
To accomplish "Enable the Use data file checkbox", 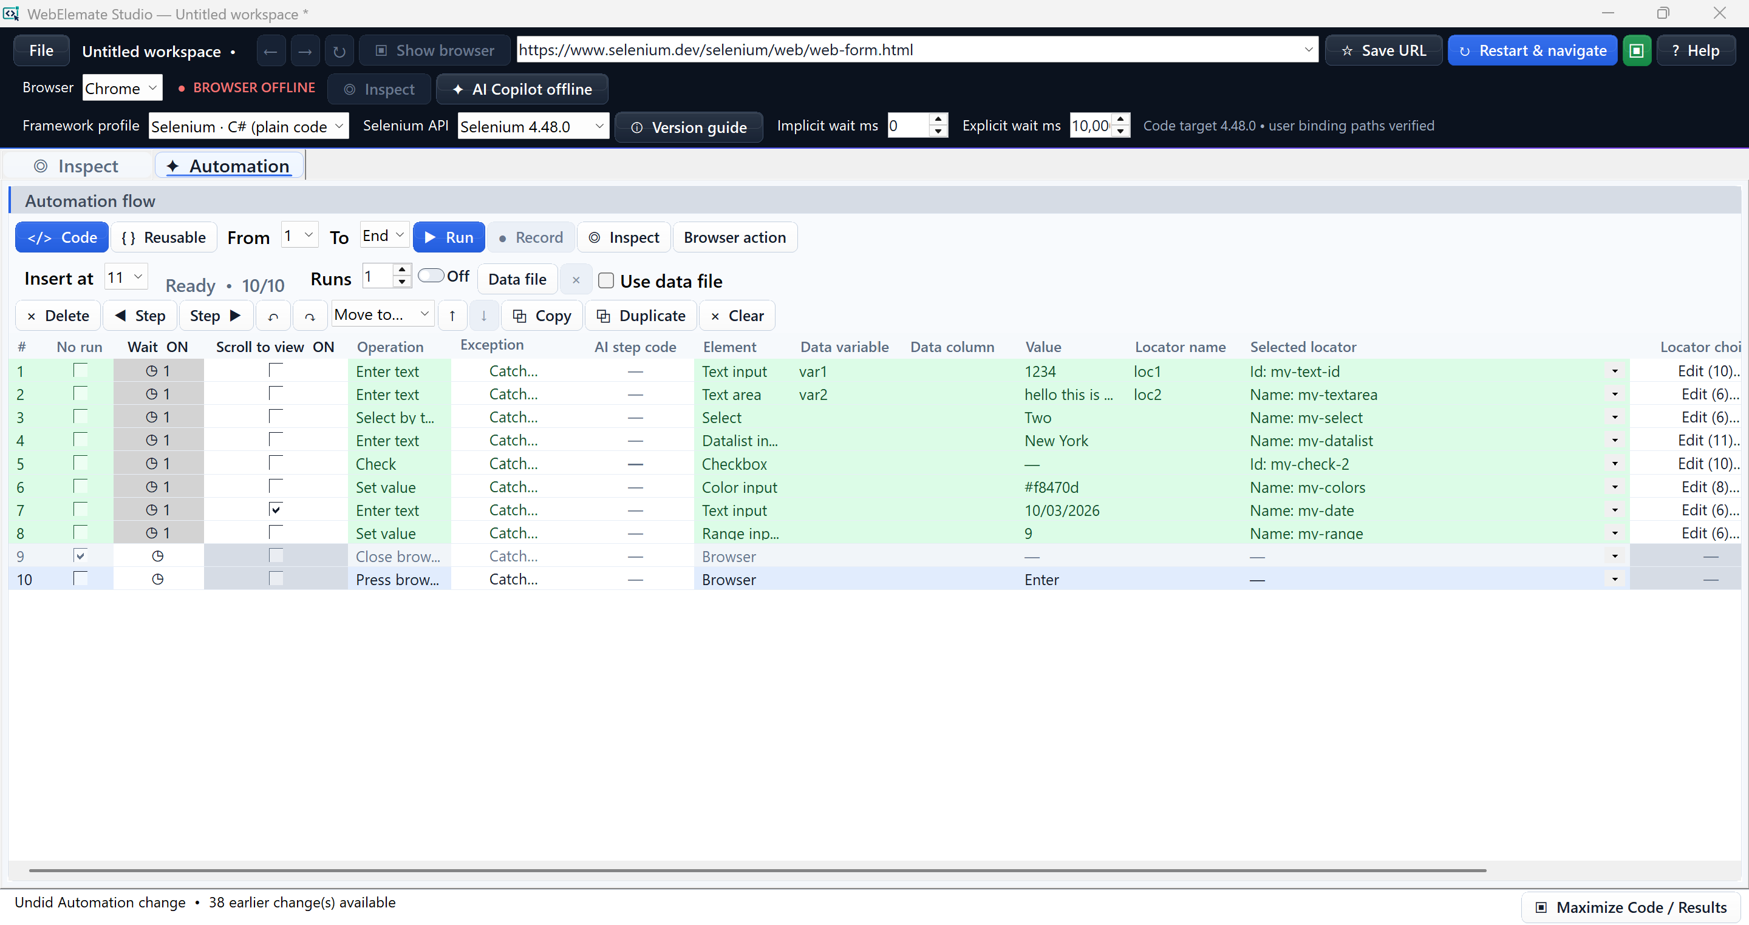I will (x=605, y=280).
